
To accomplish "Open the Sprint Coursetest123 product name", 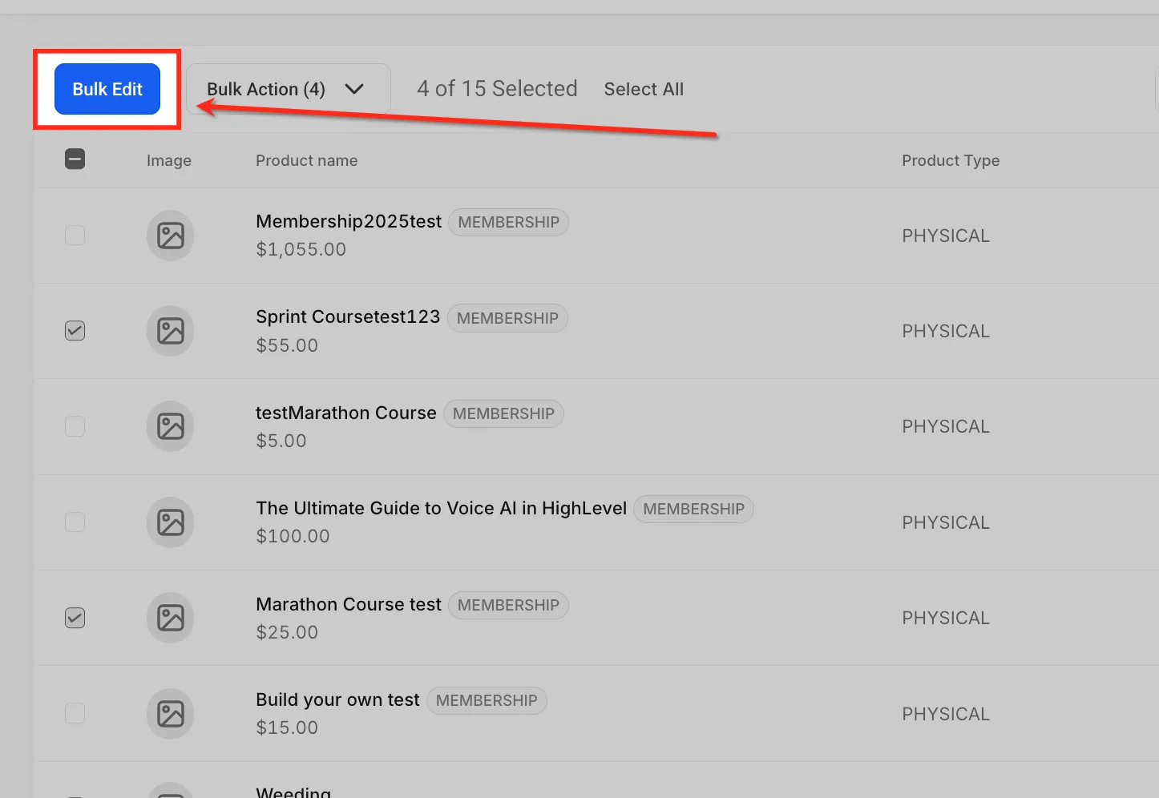I will click(x=348, y=316).
